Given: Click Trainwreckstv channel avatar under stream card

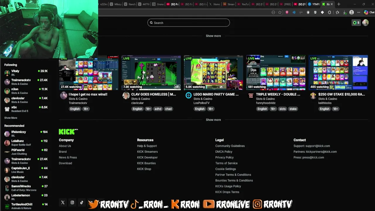Looking at the screenshot, I should coord(64,96).
